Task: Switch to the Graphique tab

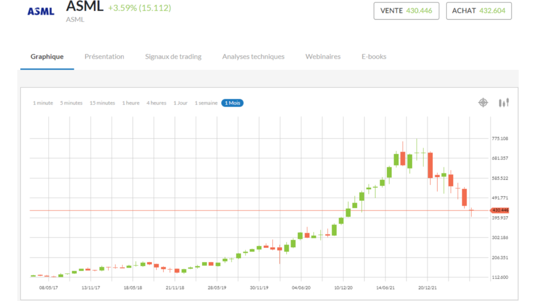Action: 47,56
